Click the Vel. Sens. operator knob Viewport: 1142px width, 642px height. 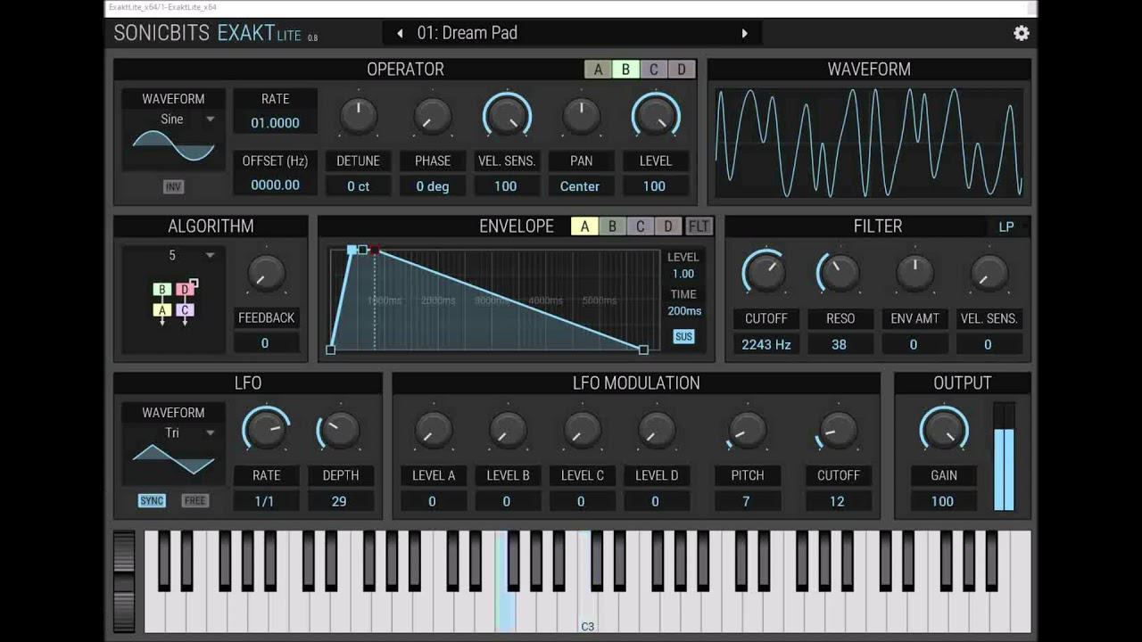coord(507,116)
